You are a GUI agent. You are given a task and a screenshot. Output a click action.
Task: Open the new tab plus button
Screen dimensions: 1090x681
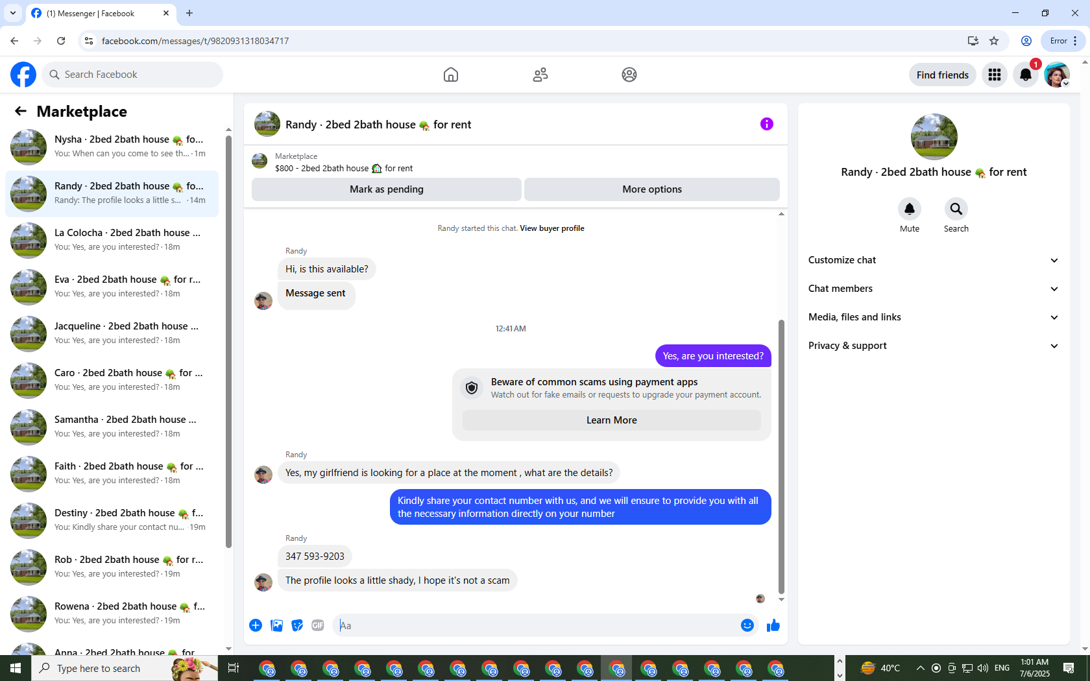pos(189,13)
